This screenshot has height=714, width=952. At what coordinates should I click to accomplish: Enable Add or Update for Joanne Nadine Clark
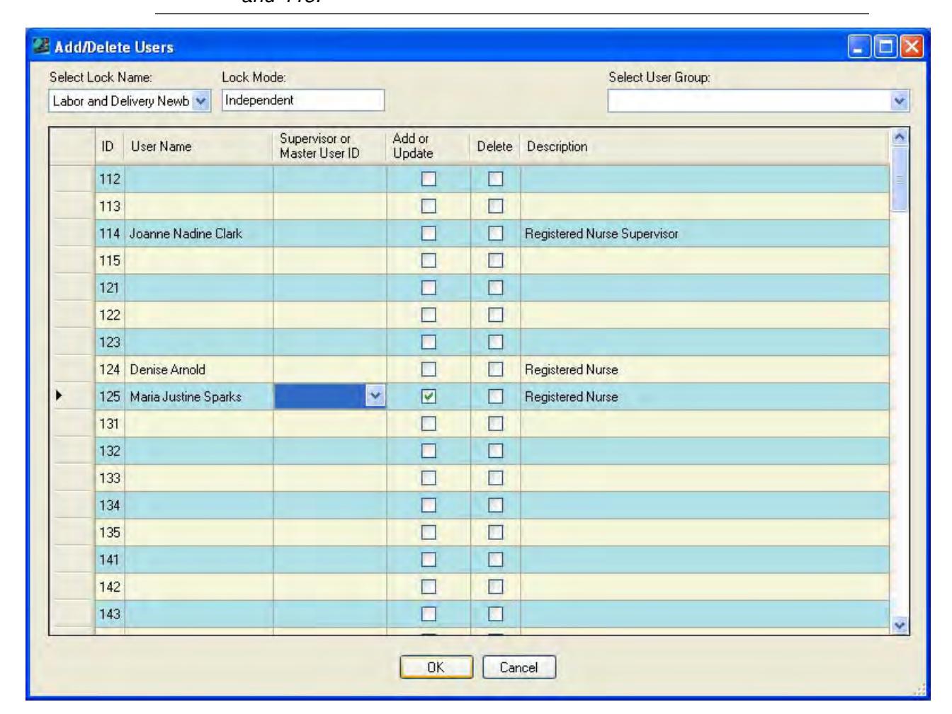tap(429, 234)
